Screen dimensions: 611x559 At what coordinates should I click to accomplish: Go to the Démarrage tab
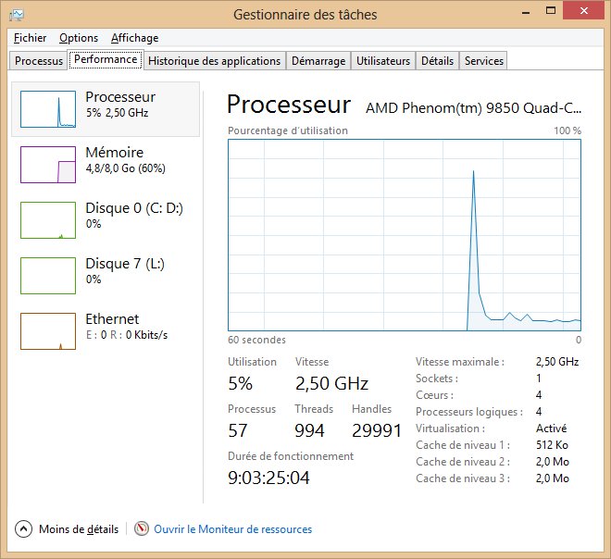[x=318, y=61]
